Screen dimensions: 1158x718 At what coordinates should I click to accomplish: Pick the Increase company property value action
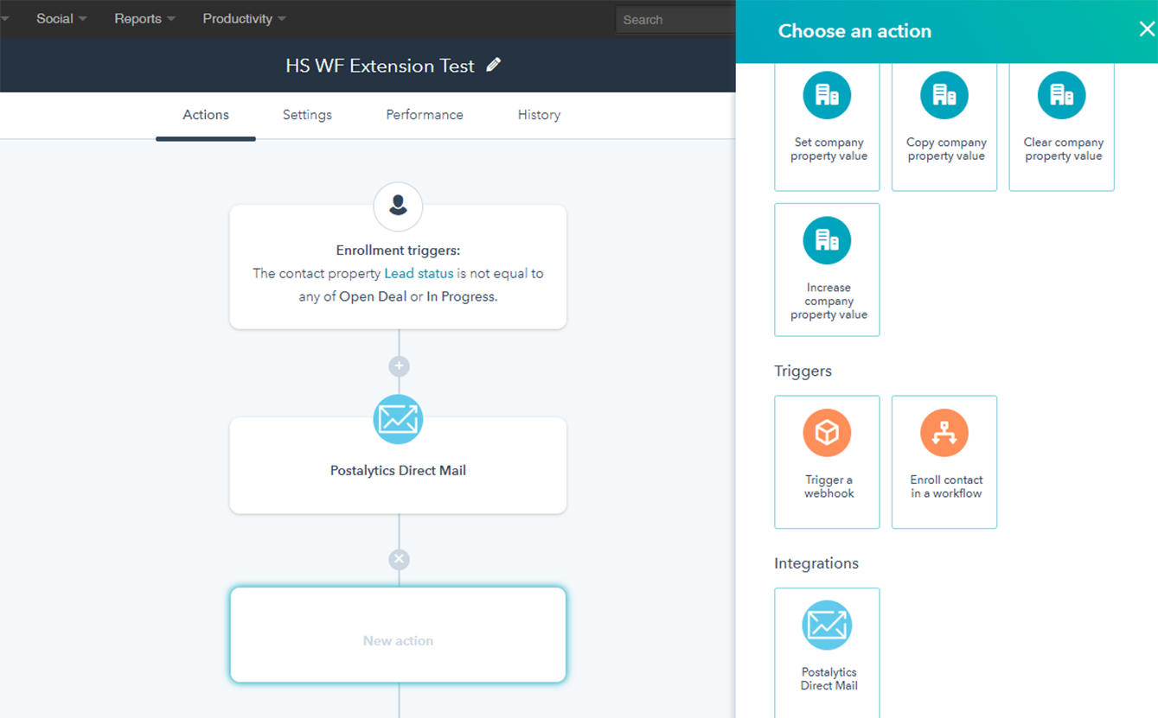coord(827,269)
